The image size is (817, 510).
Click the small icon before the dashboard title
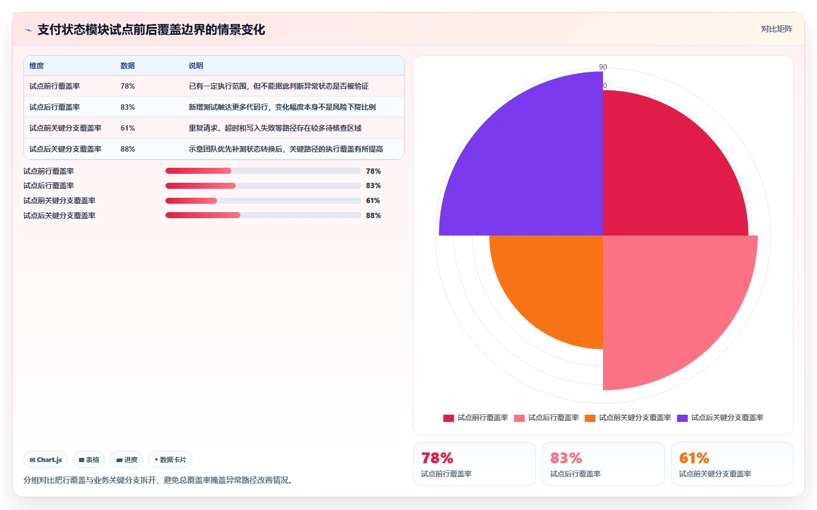click(28, 30)
